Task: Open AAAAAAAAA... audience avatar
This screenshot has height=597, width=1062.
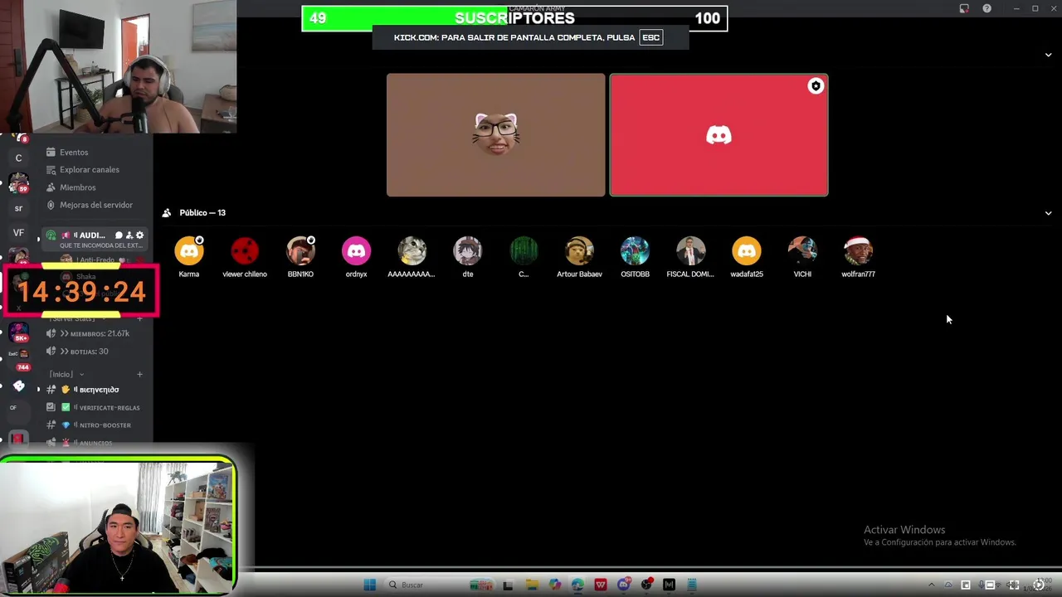Action: [412, 250]
